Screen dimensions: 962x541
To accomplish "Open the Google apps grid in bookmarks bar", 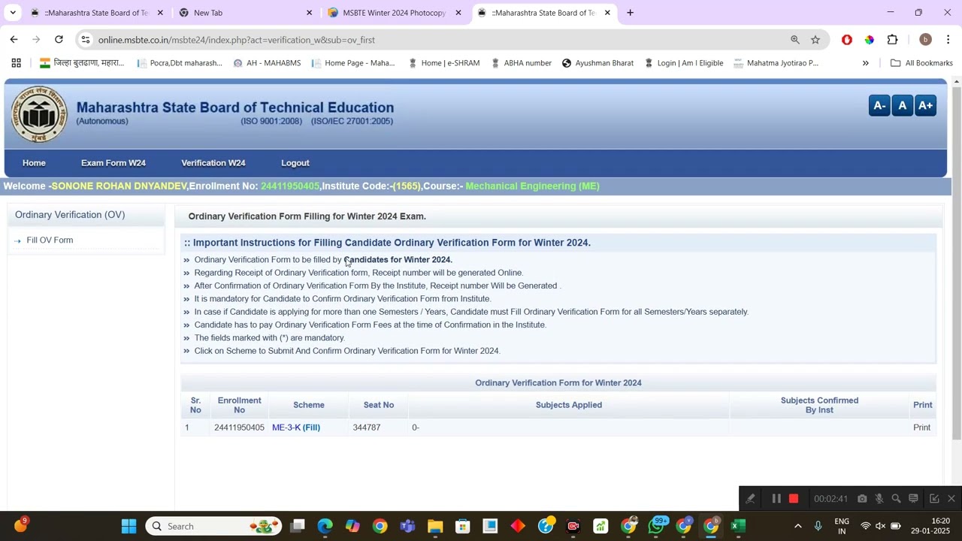I will (x=16, y=63).
